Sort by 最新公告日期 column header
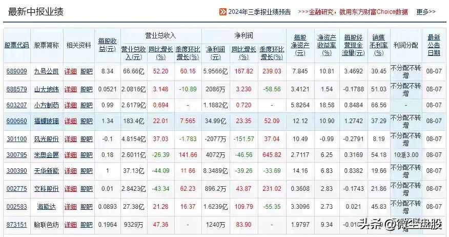Viewport: 449px width, 237px height. point(434,45)
